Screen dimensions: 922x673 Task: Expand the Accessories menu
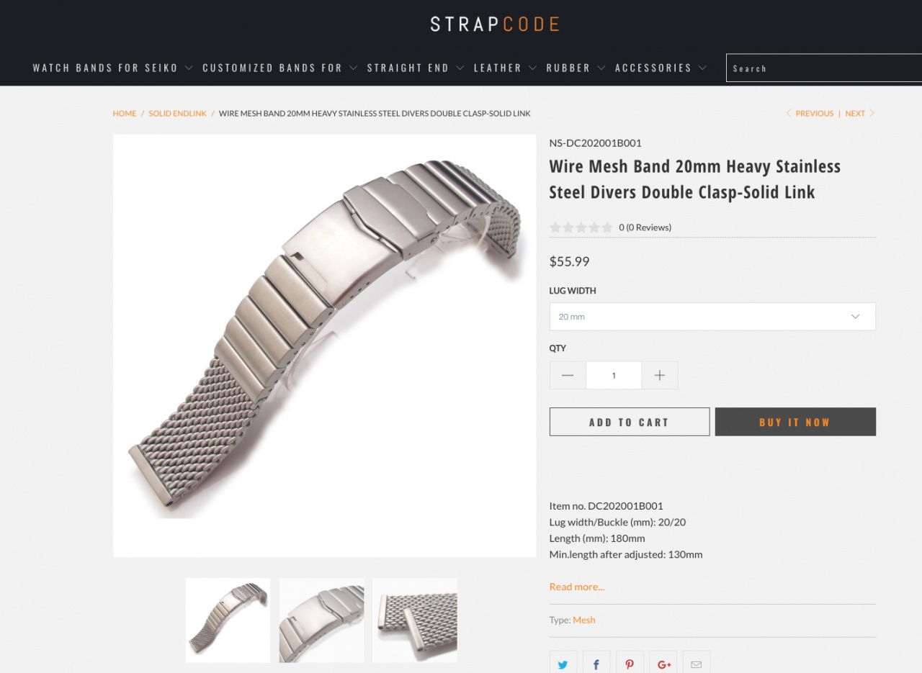[x=661, y=68]
